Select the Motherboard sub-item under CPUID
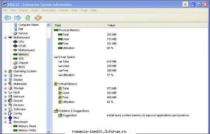 [26, 50]
